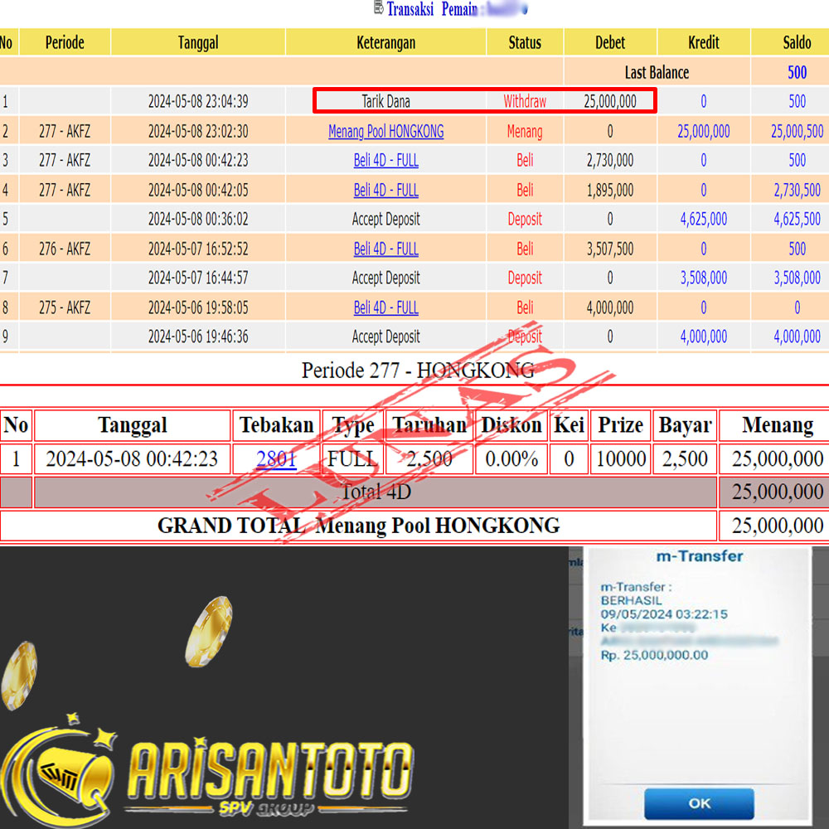Click the debet amount 4,000,000 in row 8
829x829 pixels.
coord(610,308)
